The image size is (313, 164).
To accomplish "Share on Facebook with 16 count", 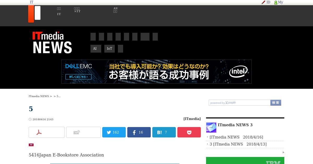I will [139, 132].
